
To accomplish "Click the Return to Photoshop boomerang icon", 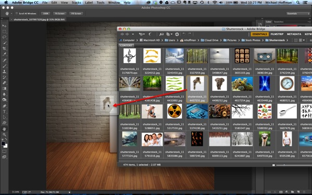I will (x=150, y=34).
